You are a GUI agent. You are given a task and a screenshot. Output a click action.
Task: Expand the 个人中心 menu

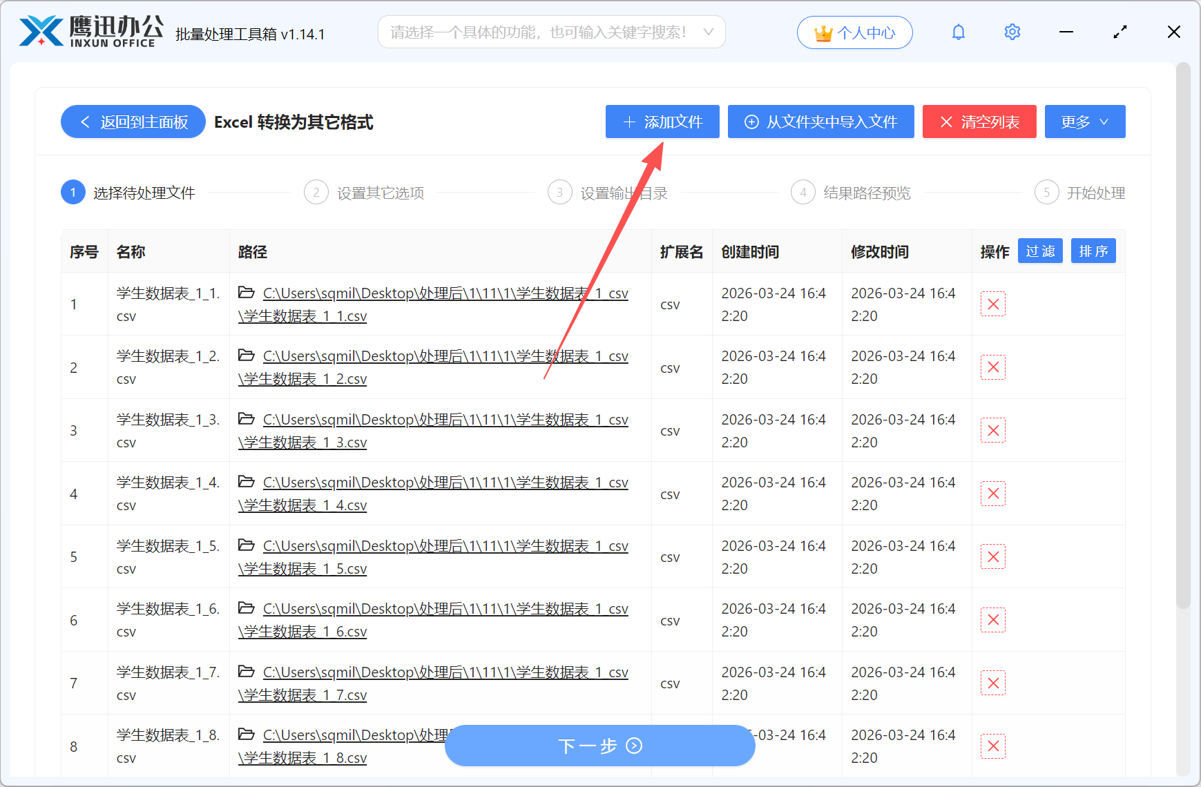(x=854, y=32)
